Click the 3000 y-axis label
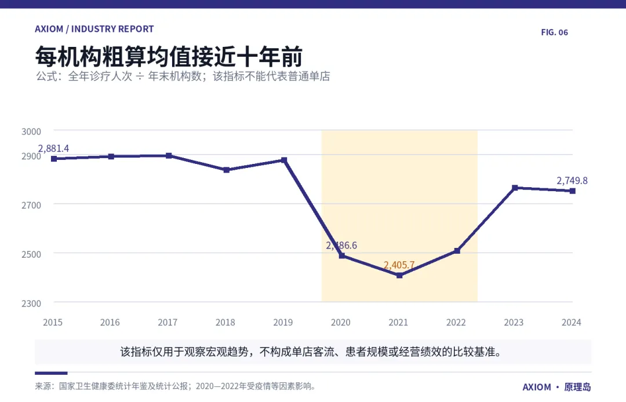The image size is (626, 402). (31, 131)
